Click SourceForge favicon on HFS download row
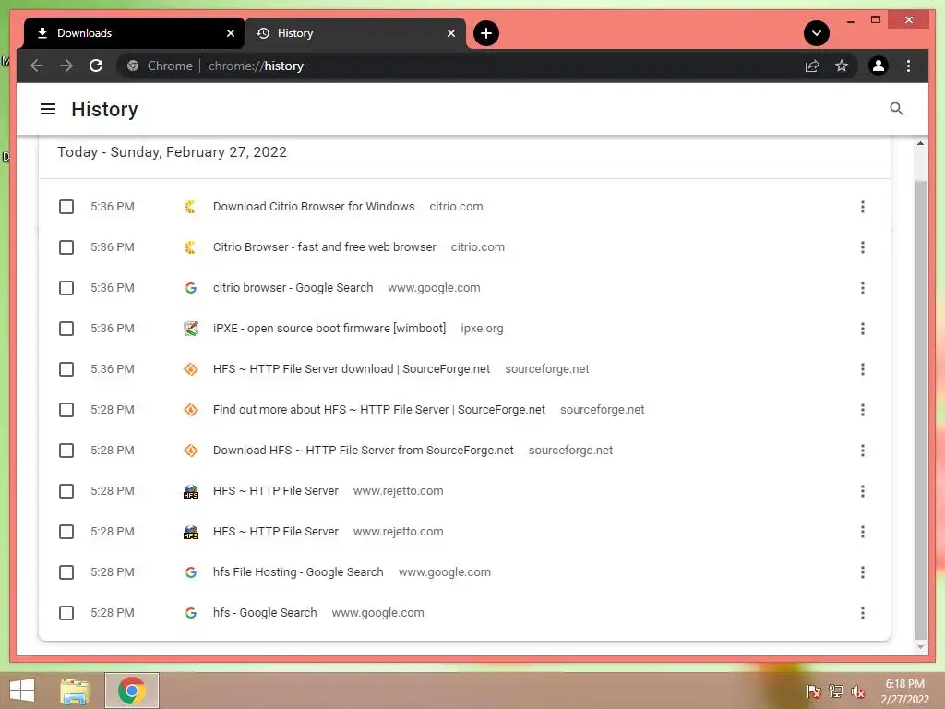The image size is (945, 709). pos(190,369)
